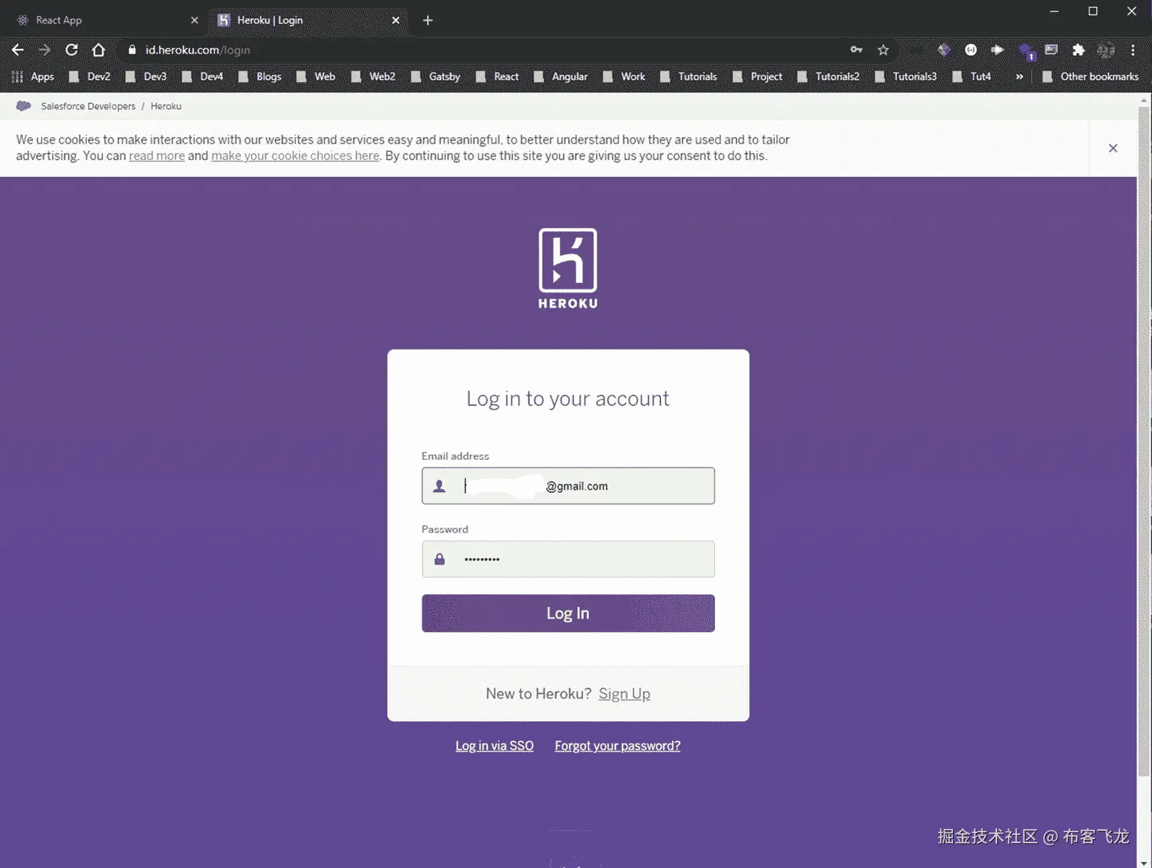This screenshot has height=868, width=1152.
Task: Click the Email address input field
Action: point(568,485)
